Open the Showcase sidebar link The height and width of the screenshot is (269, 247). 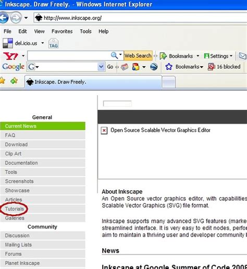click(x=43, y=190)
